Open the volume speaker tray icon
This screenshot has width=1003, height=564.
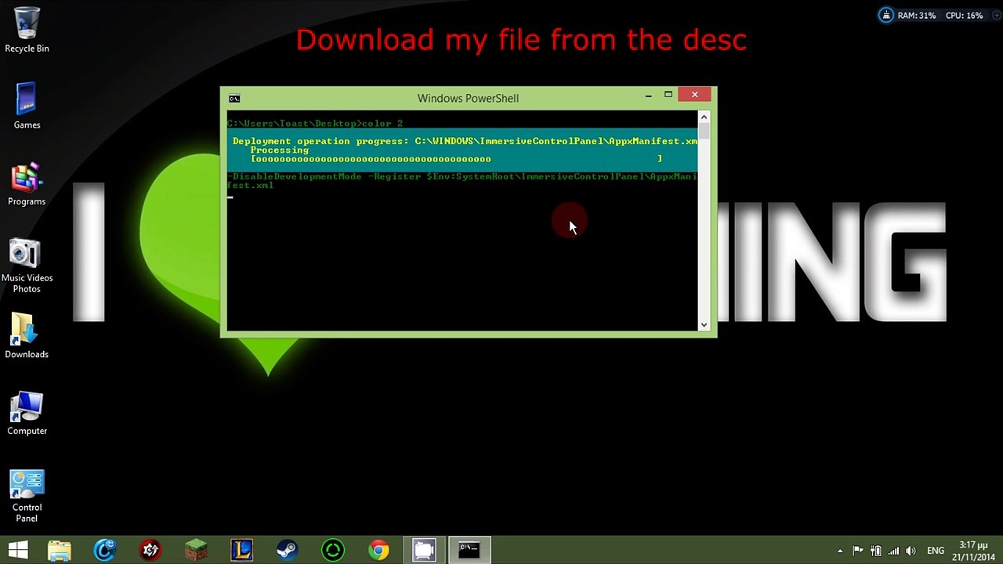(x=911, y=551)
